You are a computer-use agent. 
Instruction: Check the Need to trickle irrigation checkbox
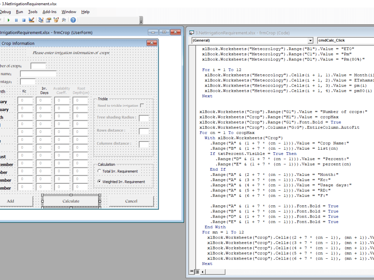[x=142, y=106]
